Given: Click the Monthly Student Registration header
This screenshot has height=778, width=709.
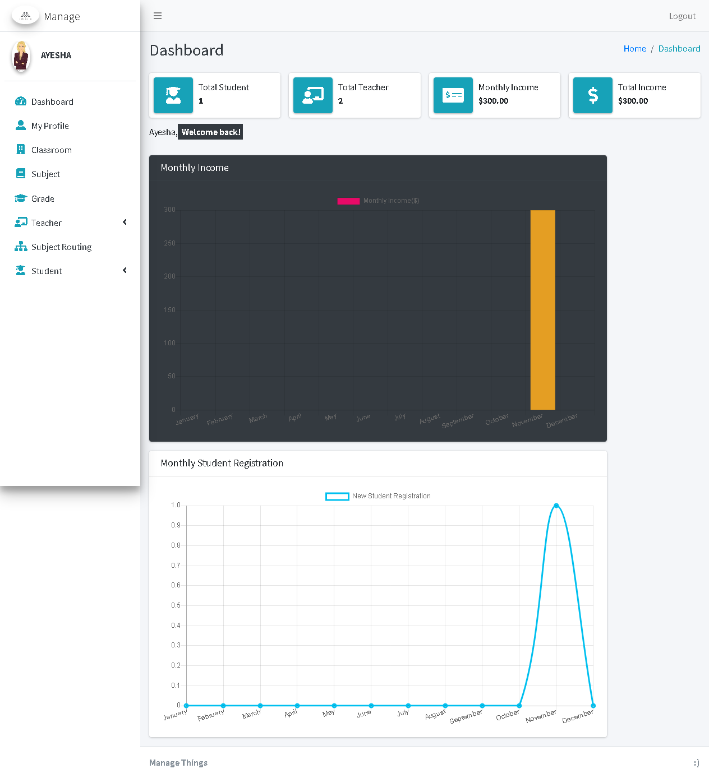Looking at the screenshot, I should click(x=222, y=463).
